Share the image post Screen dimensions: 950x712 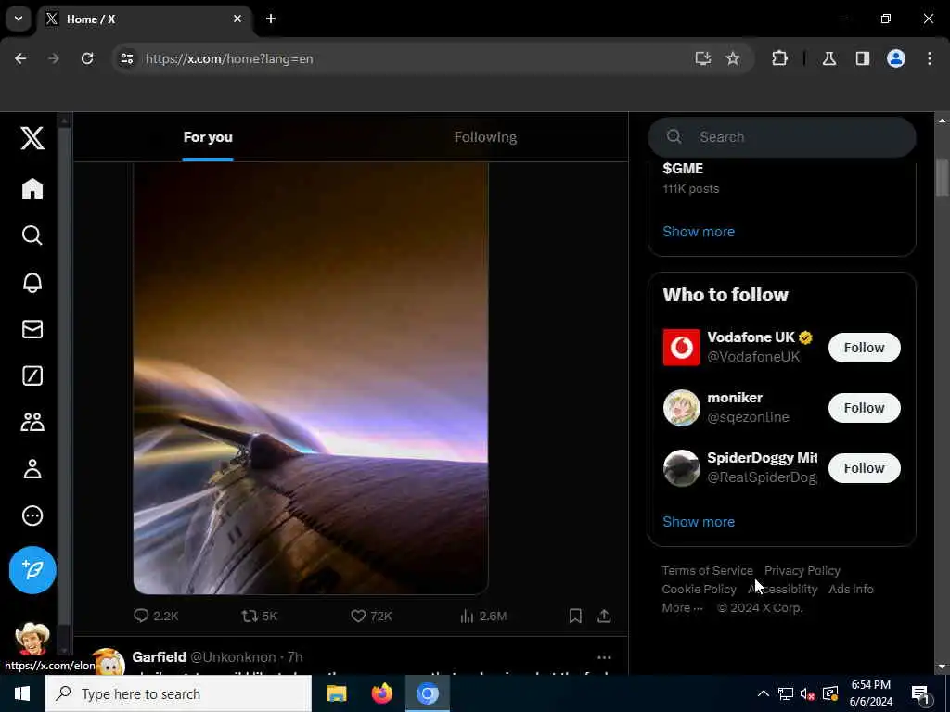604,616
